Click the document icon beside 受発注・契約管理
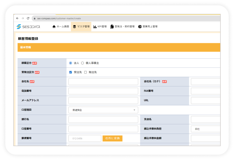This screenshot has height=160, width=234. pyautogui.click(x=112, y=27)
